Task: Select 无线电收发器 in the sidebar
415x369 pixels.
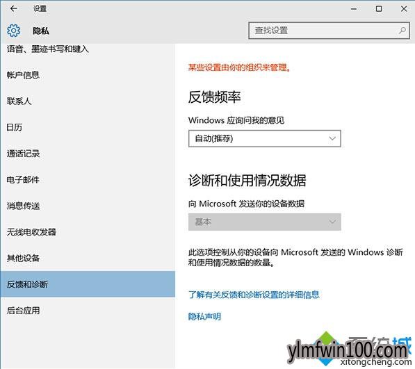Action: (31, 232)
